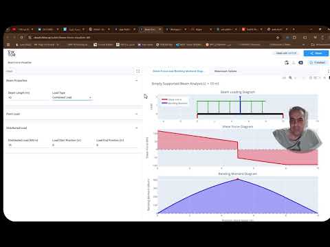330x247 pixels.
Task: Collapse the Point Load section
Action: click(136, 114)
